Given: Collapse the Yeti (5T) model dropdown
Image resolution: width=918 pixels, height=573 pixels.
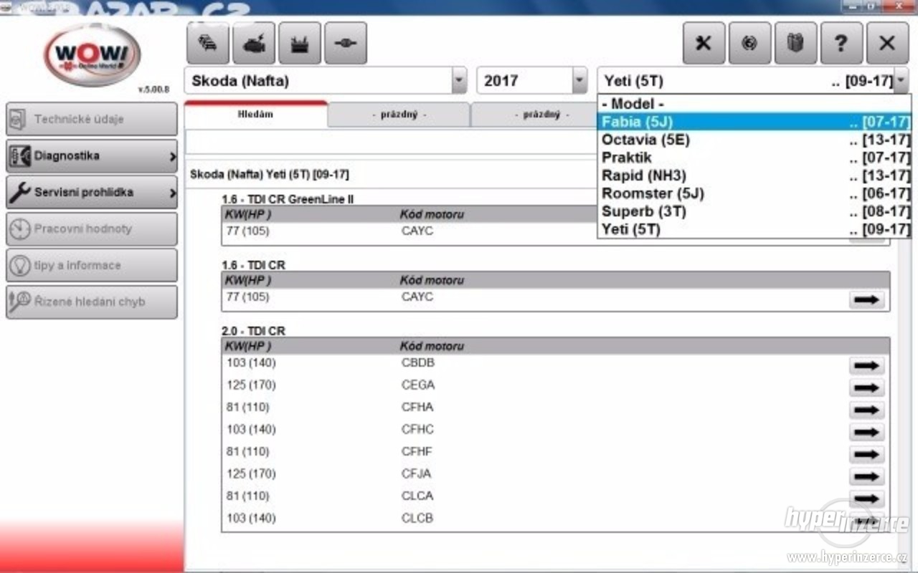Looking at the screenshot, I should [x=902, y=81].
